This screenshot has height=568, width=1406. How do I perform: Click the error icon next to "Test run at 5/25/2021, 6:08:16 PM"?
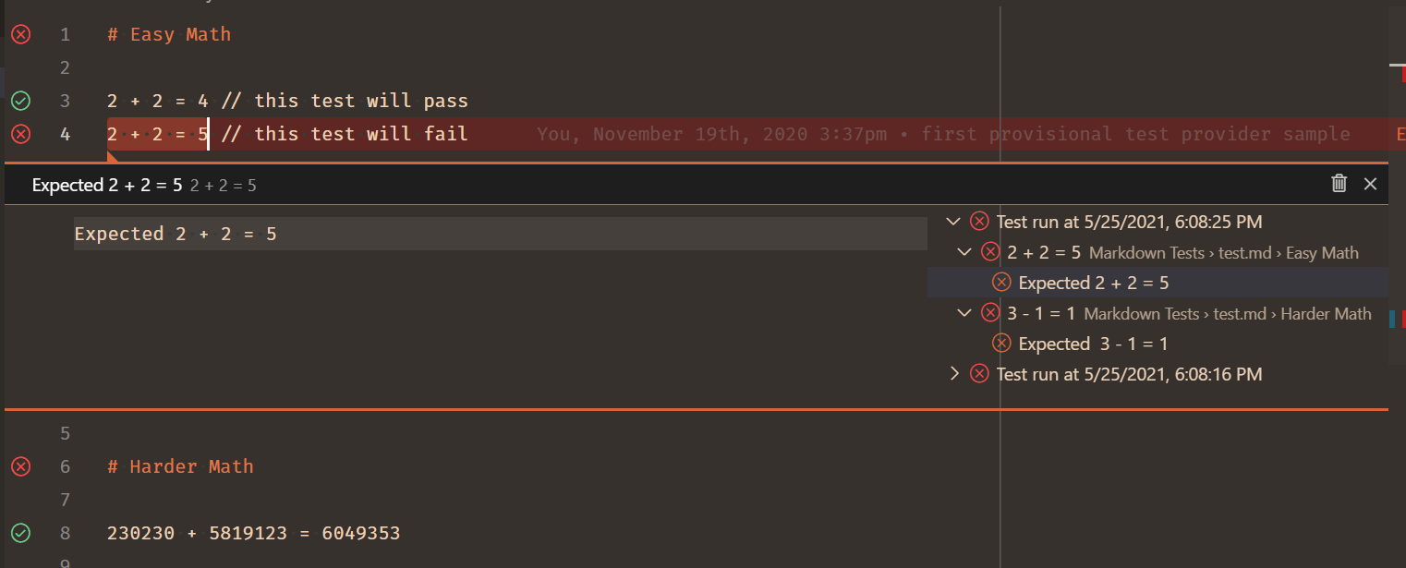979,374
